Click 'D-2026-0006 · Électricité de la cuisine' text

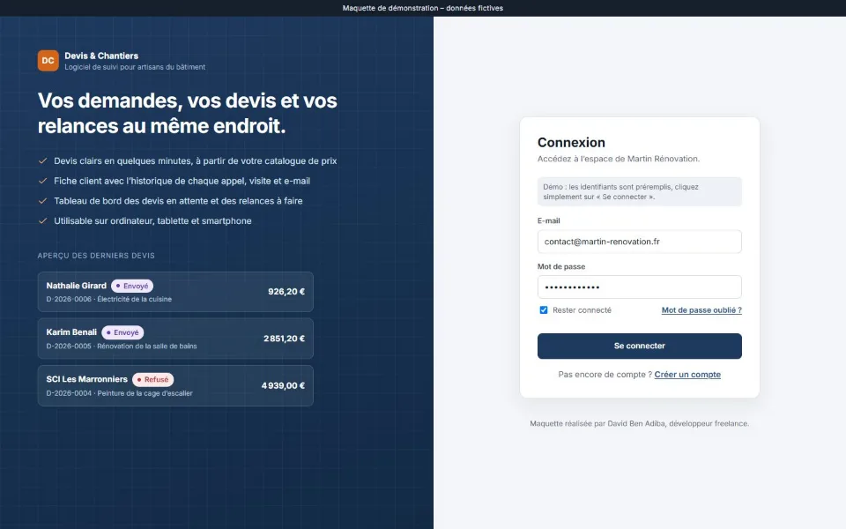pos(109,299)
